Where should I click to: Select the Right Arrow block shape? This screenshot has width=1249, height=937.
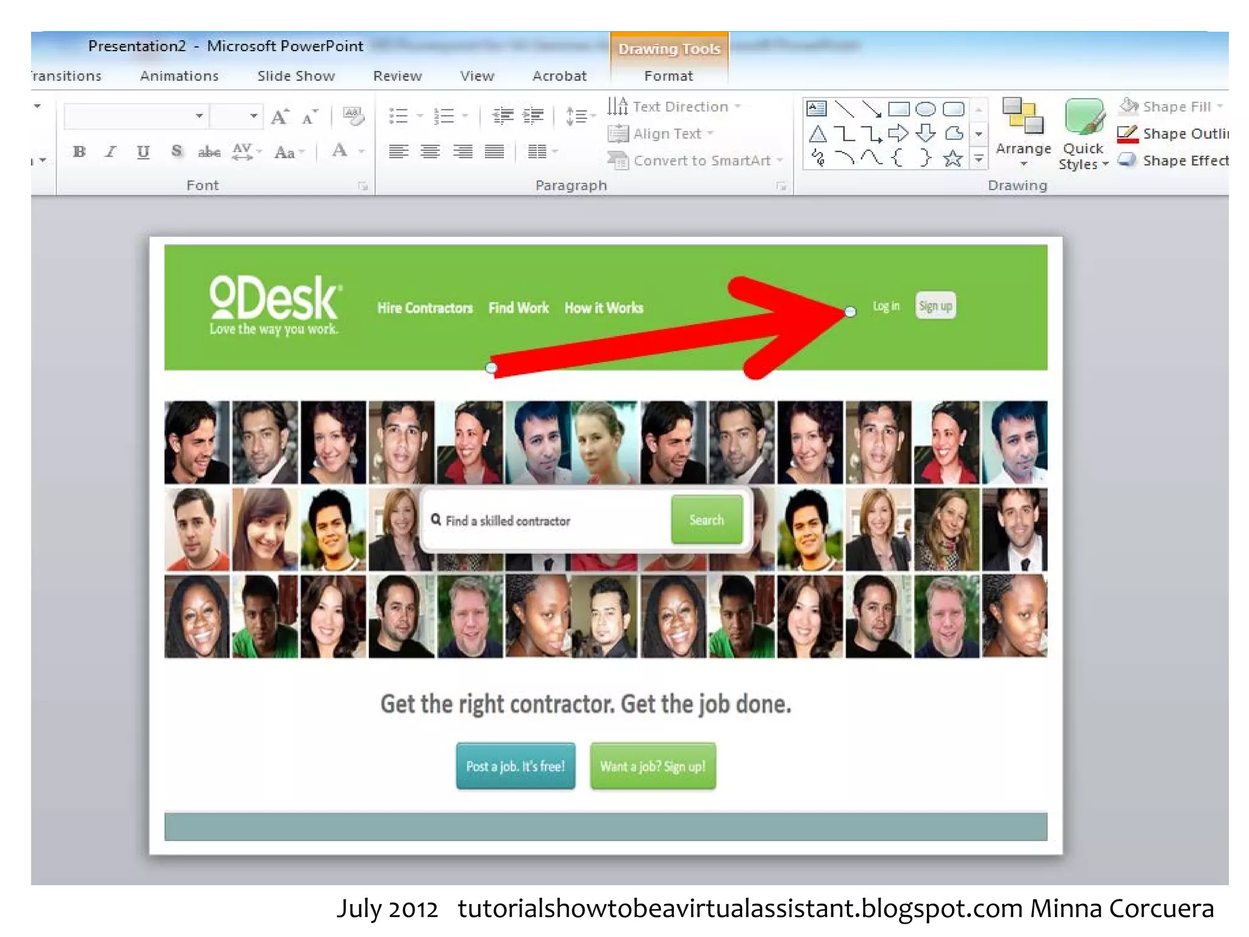tap(898, 133)
